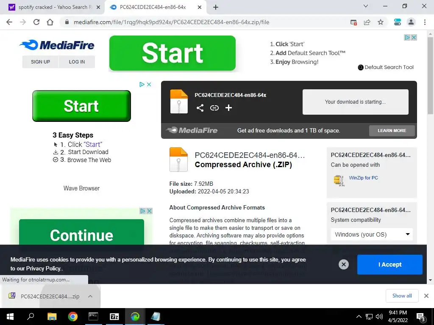Viewport: 434px width, 325px height.
Task: Open the Windows Start menu
Action: 10,317
